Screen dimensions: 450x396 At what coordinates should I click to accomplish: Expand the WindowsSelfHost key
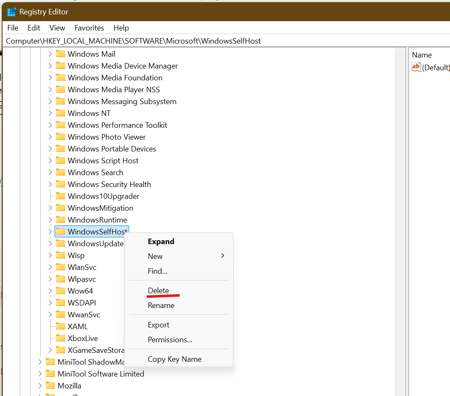pyautogui.click(x=50, y=232)
